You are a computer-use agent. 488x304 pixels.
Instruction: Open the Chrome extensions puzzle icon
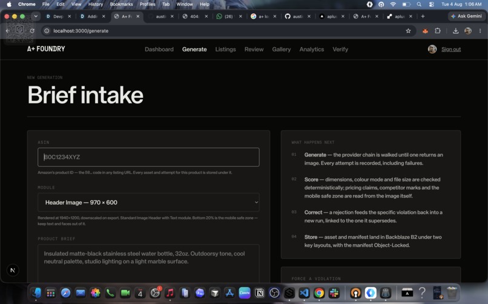coord(438,31)
